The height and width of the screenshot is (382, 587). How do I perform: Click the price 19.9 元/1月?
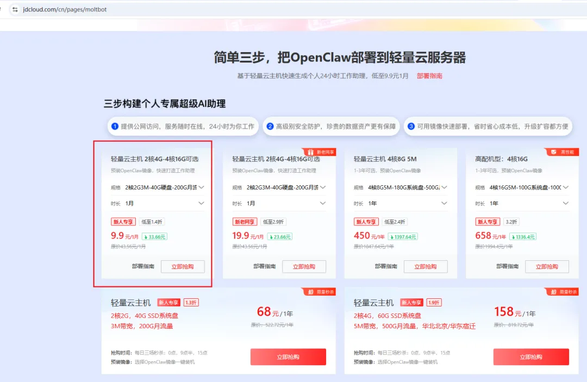click(x=248, y=236)
